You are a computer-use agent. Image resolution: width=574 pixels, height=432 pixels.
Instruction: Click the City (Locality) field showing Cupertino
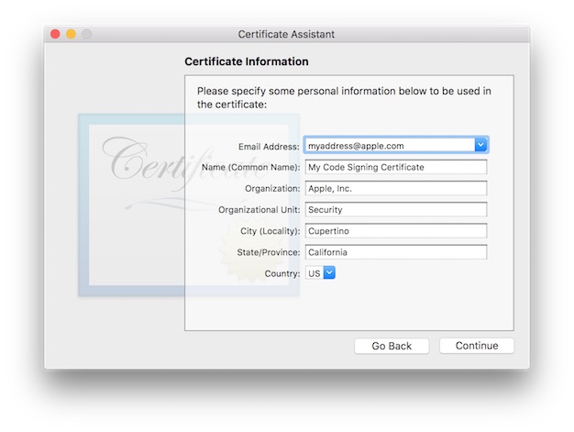click(395, 230)
